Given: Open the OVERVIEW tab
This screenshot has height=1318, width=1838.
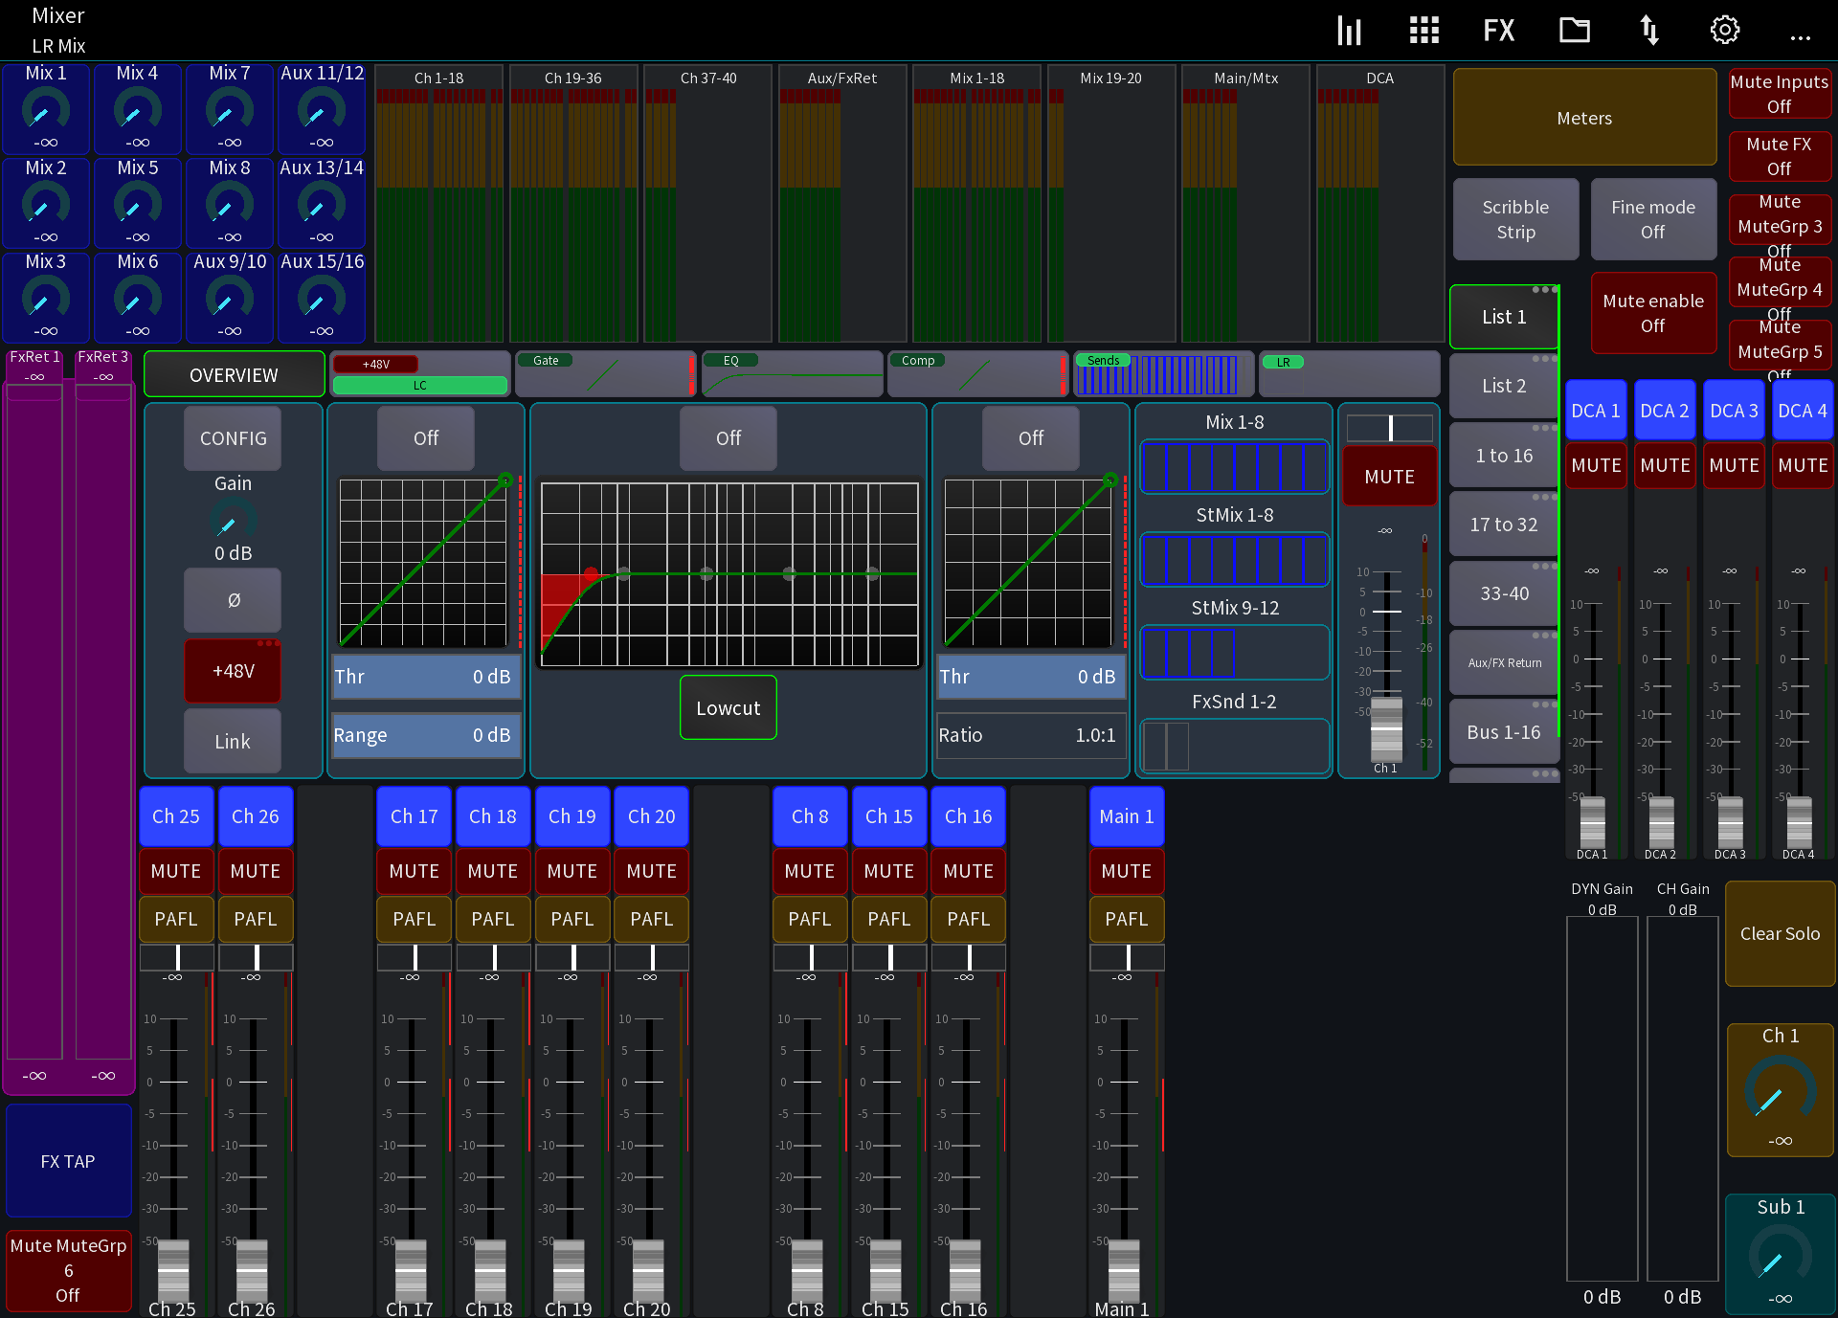Looking at the screenshot, I should (x=234, y=375).
